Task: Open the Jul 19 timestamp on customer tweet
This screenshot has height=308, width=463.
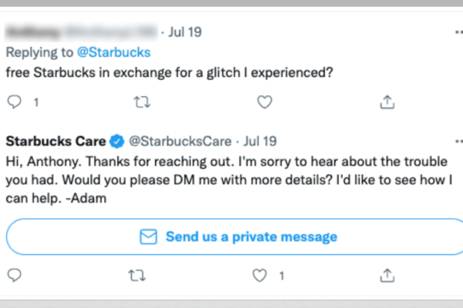Action: [x=185, y=32]
